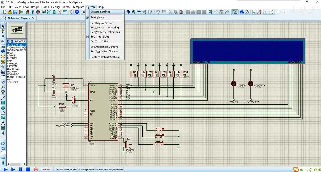Image resolution: width=321 pixels, height=172 pixels.
Task: Select the Component mode tool
Action: tap(3, 31)
